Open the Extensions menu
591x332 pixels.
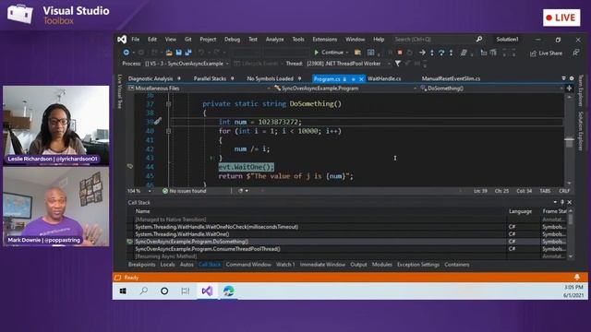click(x=324, y=39)
